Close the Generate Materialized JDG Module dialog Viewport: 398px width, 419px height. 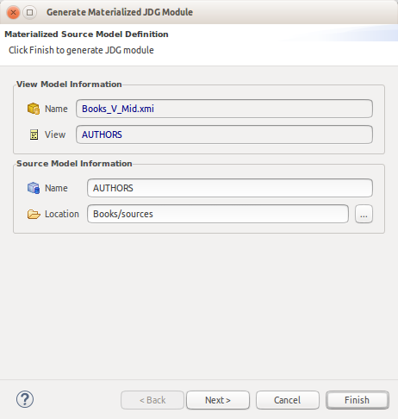pyautogui.click(x=13, y=12)
